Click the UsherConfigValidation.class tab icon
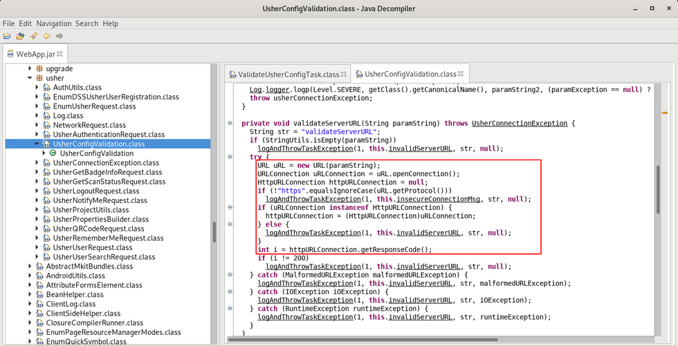This screenshot has height=346, width=678. 359,74
